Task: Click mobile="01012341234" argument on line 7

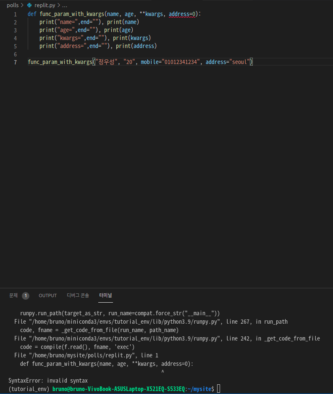Action: (170, 62)
